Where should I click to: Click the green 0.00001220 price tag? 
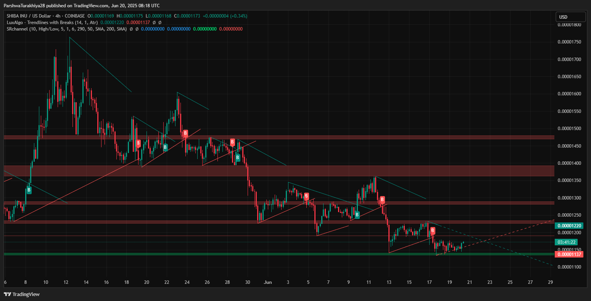[569, 225]
